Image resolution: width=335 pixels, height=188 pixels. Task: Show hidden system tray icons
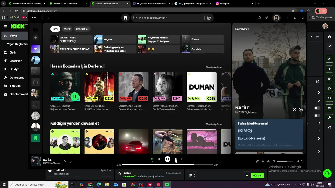295,185
